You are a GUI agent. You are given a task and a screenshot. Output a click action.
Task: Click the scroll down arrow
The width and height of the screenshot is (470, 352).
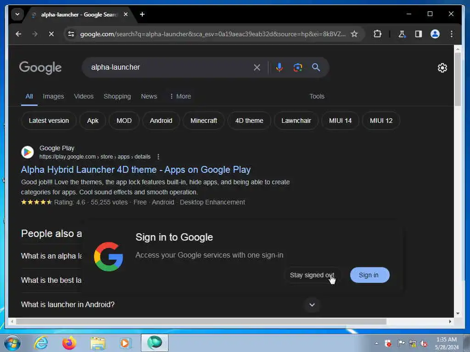point(458,313)
